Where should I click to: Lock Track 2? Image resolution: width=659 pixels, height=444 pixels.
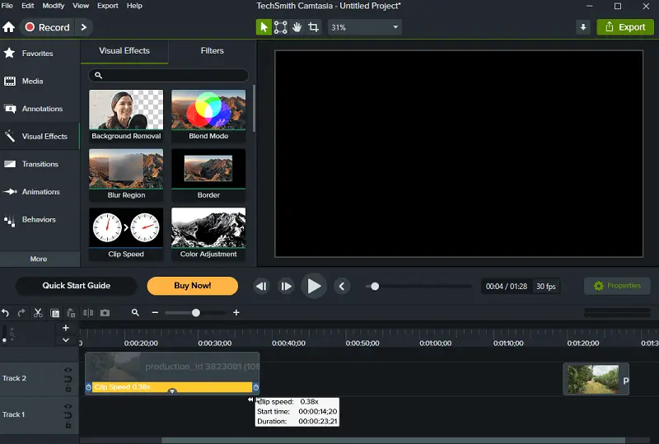[68, 390]
